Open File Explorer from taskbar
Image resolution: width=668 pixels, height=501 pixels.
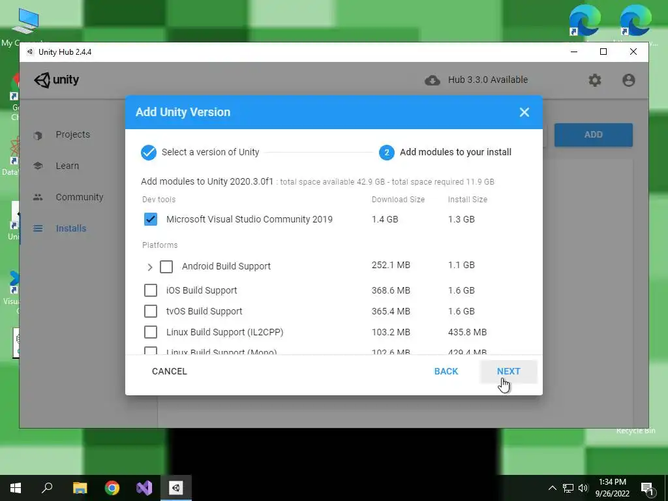tap(80, 488)
